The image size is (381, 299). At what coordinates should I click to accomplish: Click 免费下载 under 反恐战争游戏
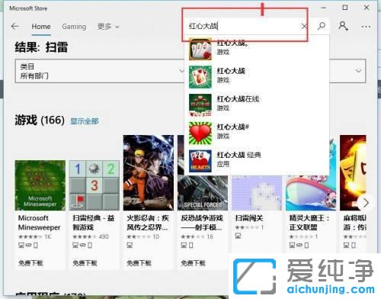[x=193, y=263]
